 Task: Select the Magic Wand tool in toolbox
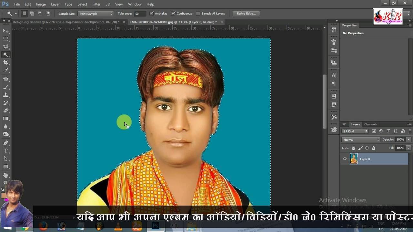coord(6,55)
